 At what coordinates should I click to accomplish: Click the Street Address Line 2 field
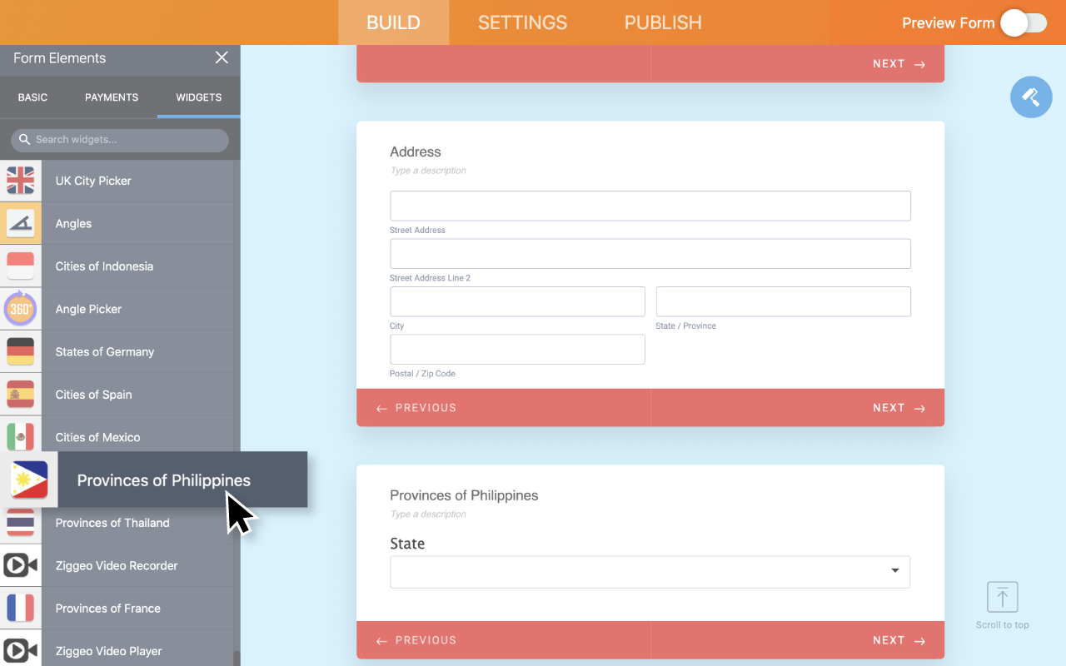point(650,254)
